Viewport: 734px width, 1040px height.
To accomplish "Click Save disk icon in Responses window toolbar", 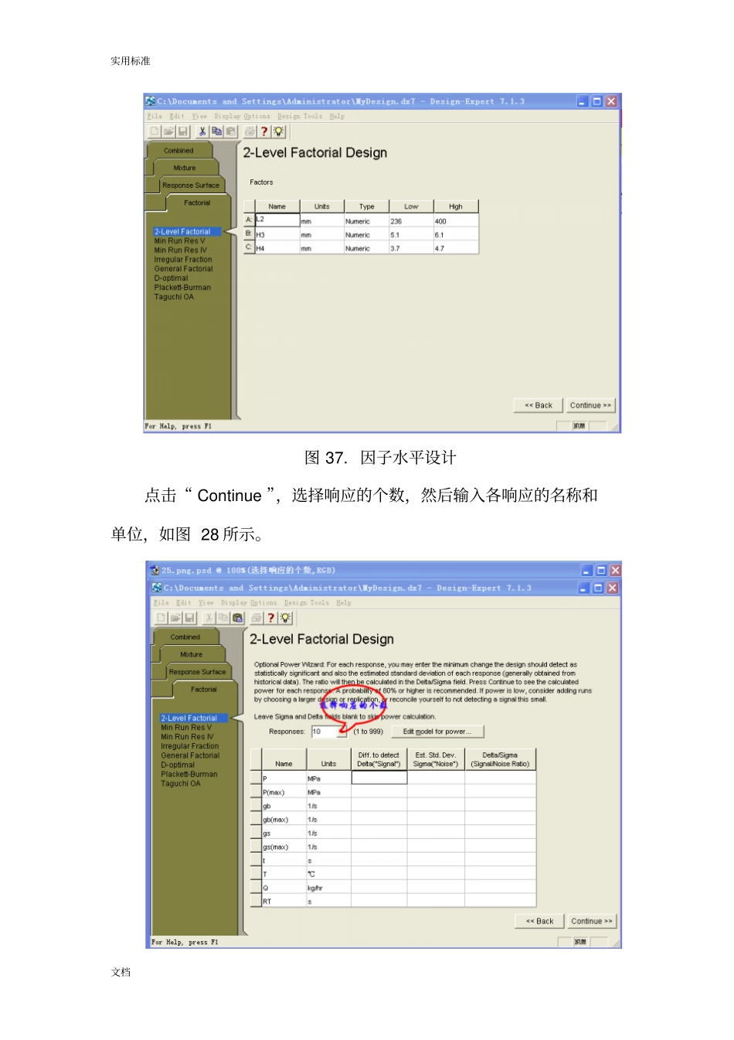I will pos(189,618).
